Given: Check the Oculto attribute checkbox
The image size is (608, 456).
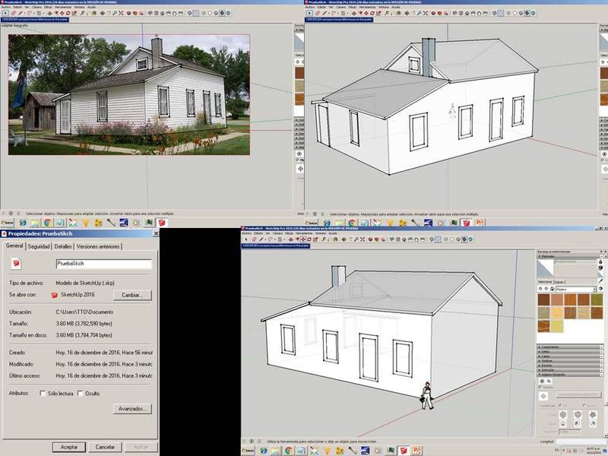Looking at the screenshot, I should pos(81,393).
